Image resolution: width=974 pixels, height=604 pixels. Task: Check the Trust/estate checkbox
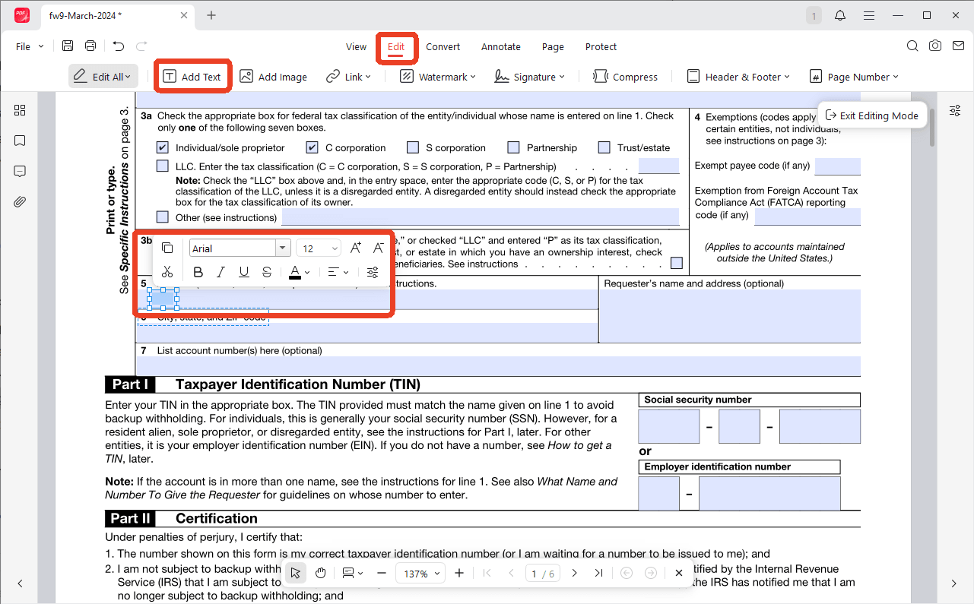[x=604, y=147]
